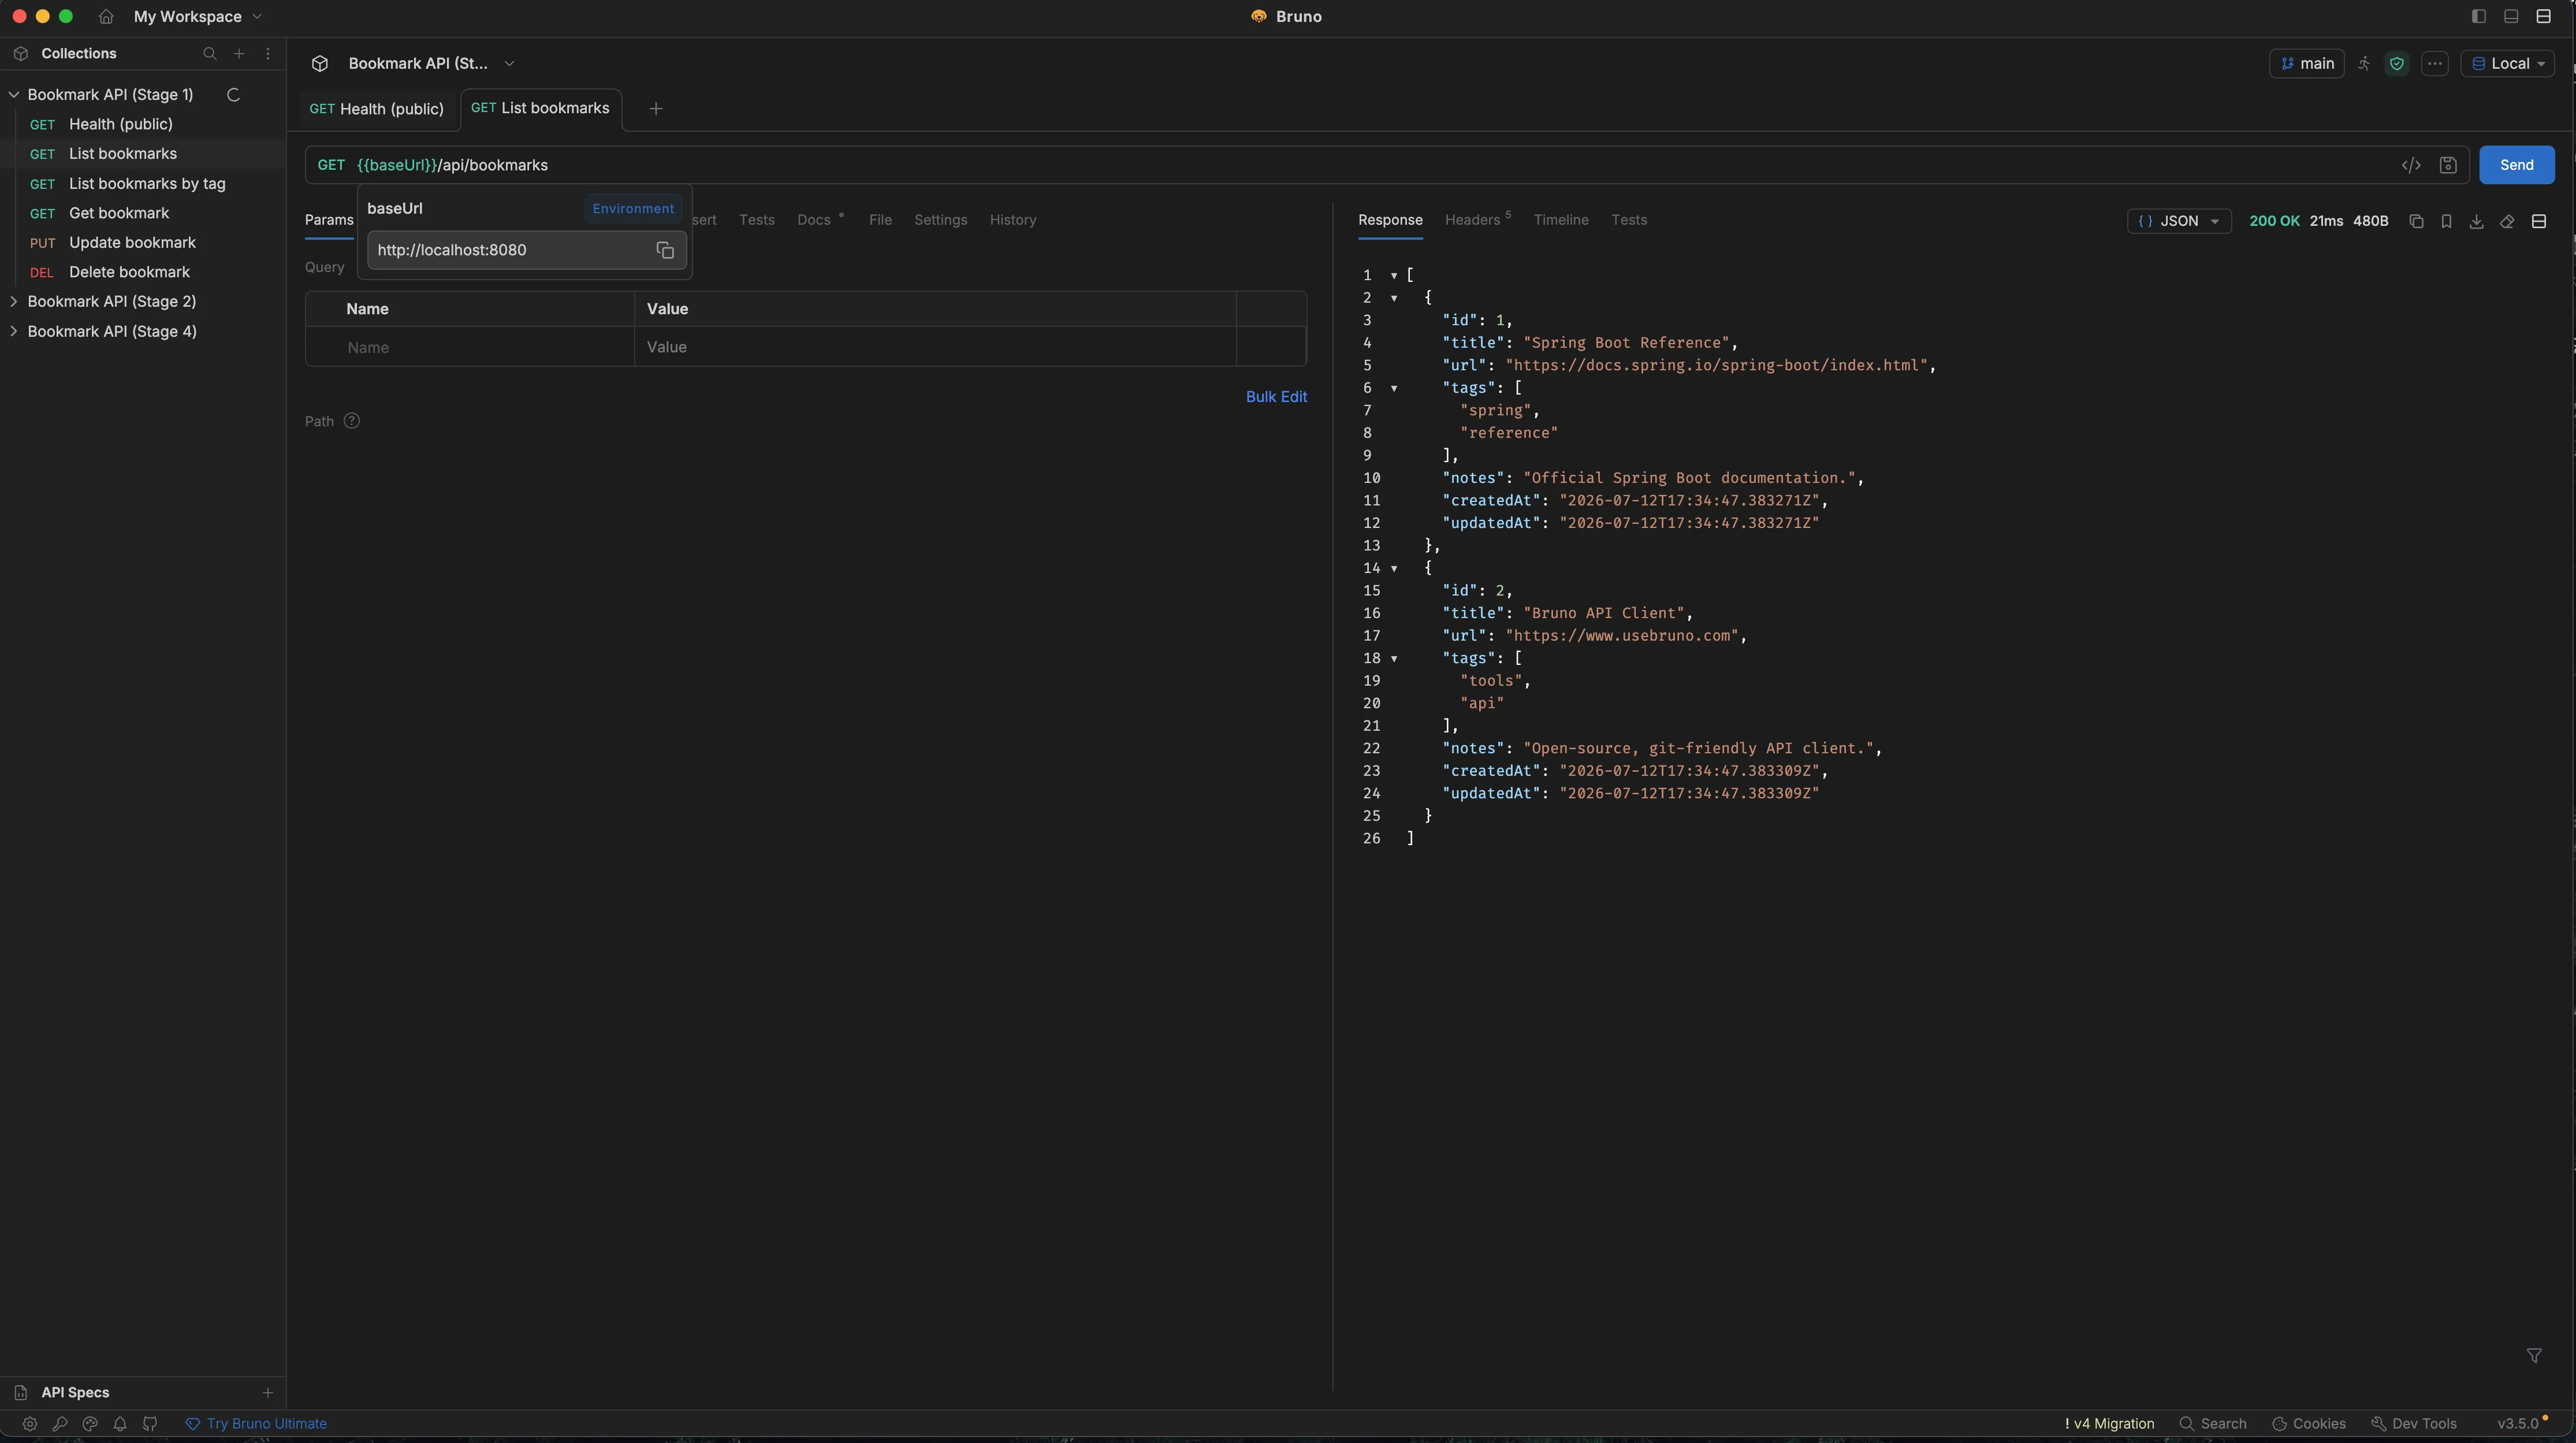Add a new collection with plus icon
The image size is (2576, 1443).
coord(239,53)
